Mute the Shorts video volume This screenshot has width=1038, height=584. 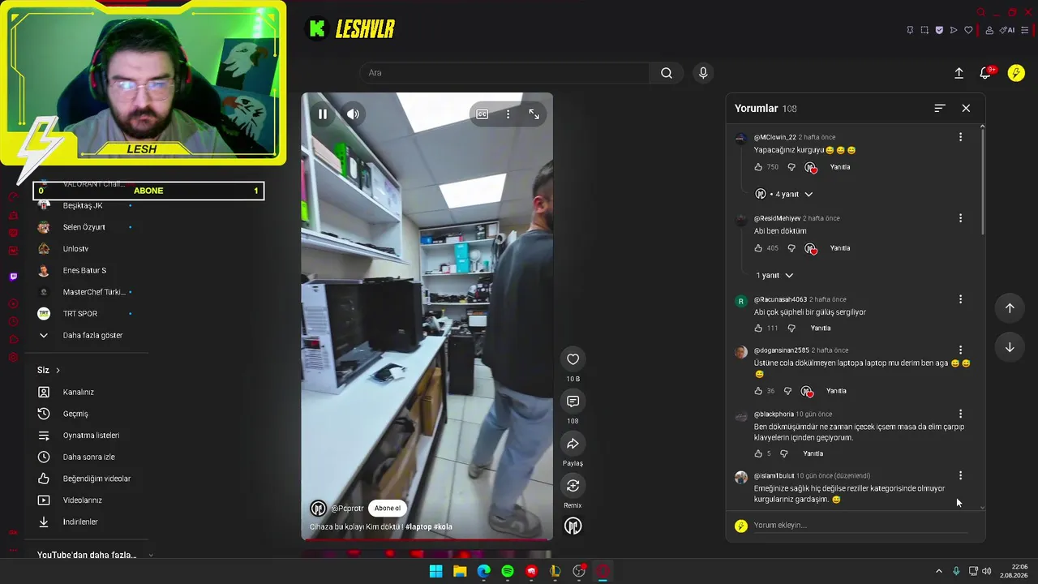tap(353, 114)
